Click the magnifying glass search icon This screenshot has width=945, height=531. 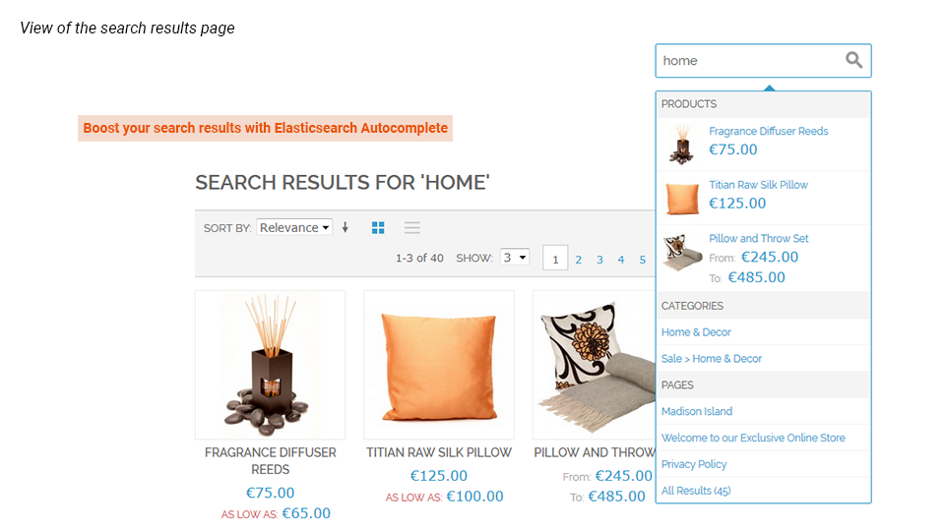click(x=853, y=60)
